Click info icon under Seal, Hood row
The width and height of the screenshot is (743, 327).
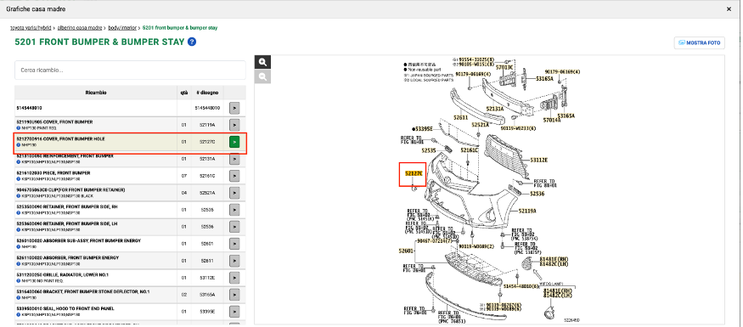[x=18, y=314]
